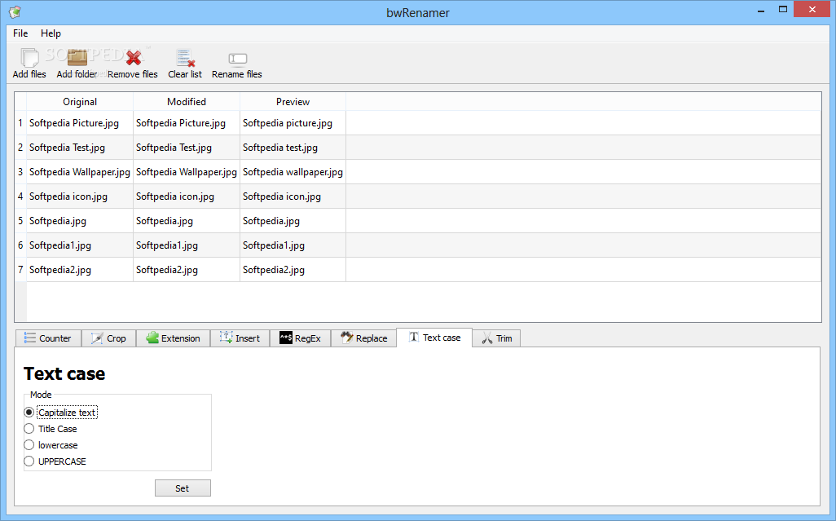The height and width of the screenshot is (521, 836).
Task: Click Preview cell 'Softpedia wallpaper.jpg'
Action: click(293, 172)
